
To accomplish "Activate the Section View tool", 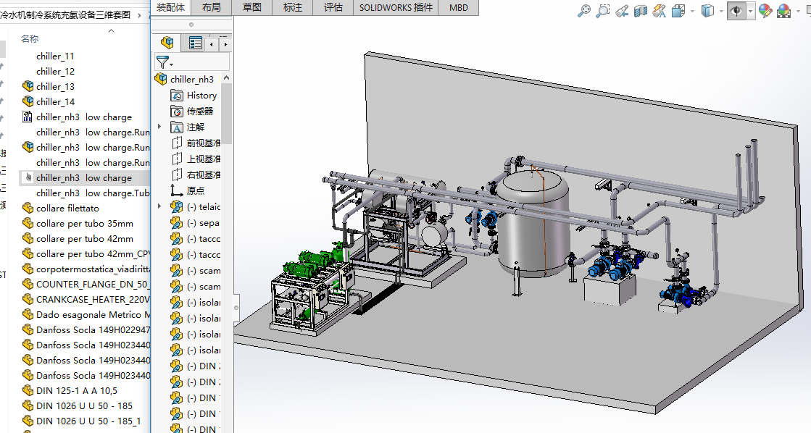I will click(x=640, y=10).
